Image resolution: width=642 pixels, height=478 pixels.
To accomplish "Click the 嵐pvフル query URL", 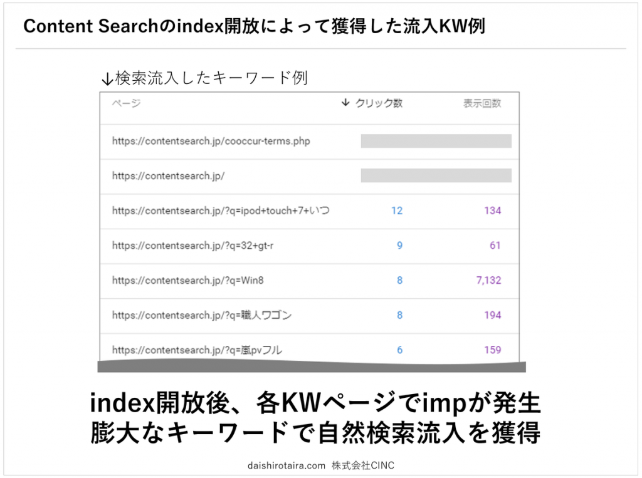I will tap(197, 350).
